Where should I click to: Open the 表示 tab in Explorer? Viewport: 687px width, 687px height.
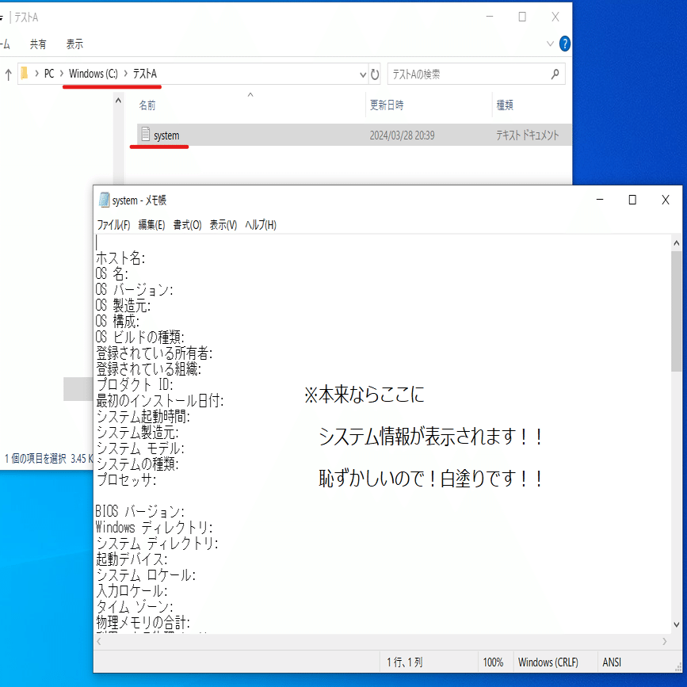(74, 44)
